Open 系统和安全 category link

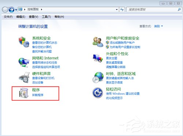[x=41, y=38]
